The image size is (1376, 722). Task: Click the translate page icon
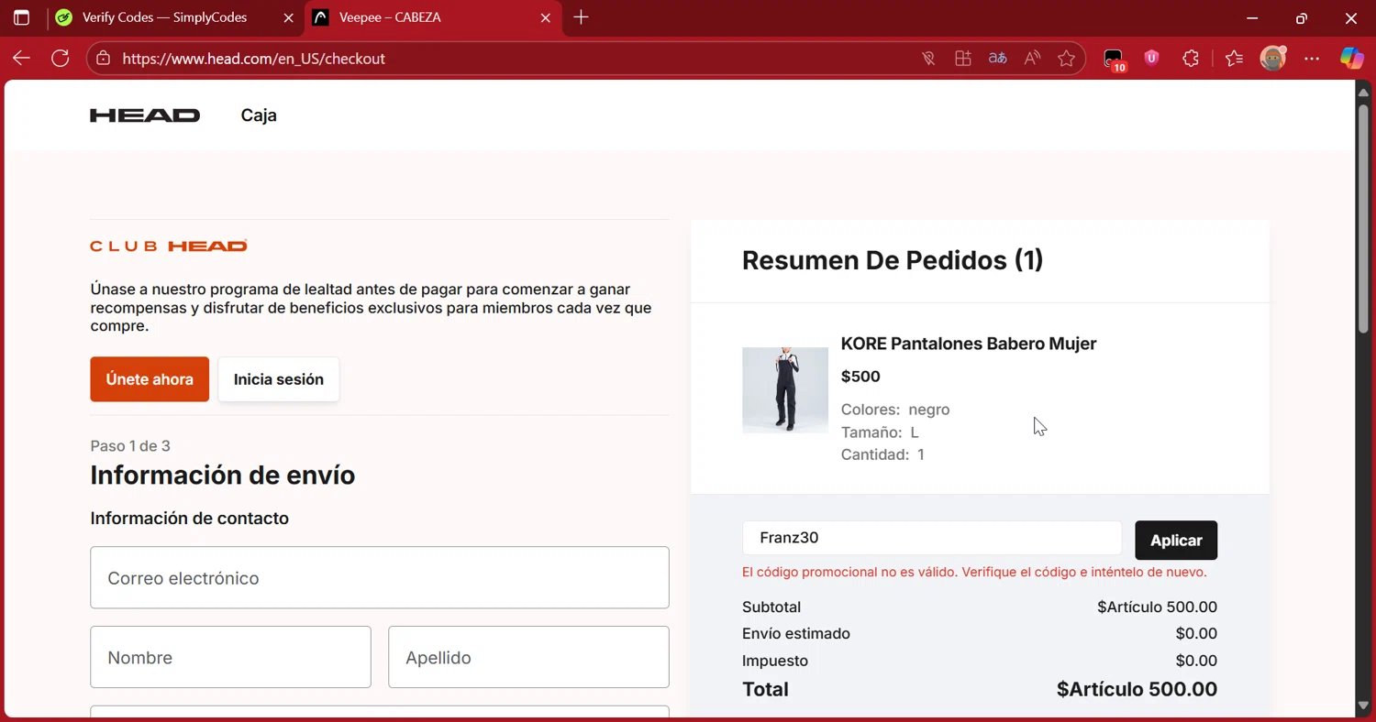click(998, 59)
